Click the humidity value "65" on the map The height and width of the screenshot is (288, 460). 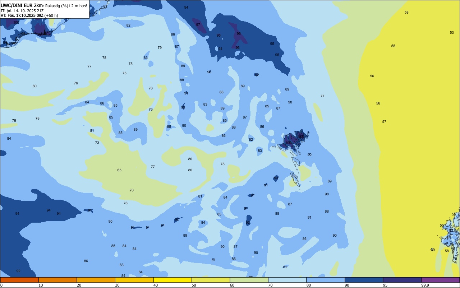(x=119, y=170)
